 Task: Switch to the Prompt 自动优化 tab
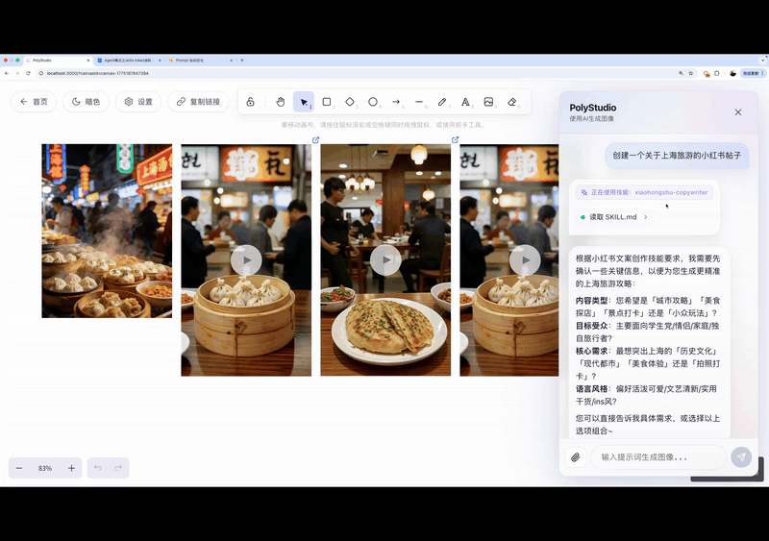200,61
